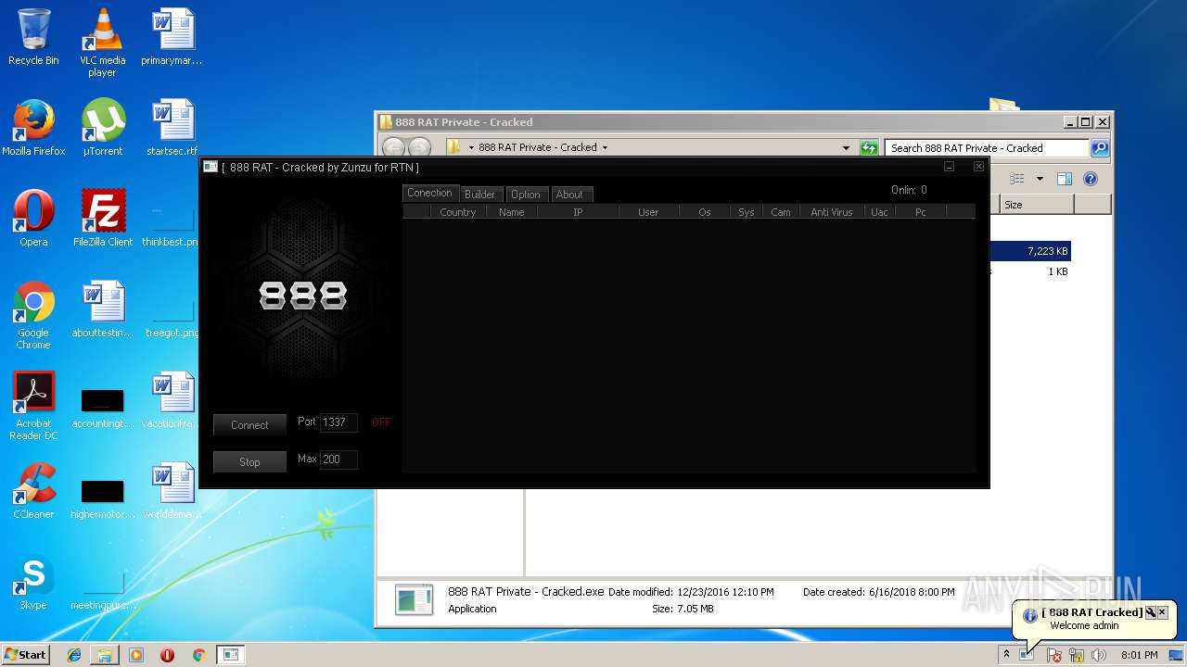Click Windows Media Player taskbar icon
Image resolution: width=1187 pixels, height=667 pixels.
(x=136, y=655)
